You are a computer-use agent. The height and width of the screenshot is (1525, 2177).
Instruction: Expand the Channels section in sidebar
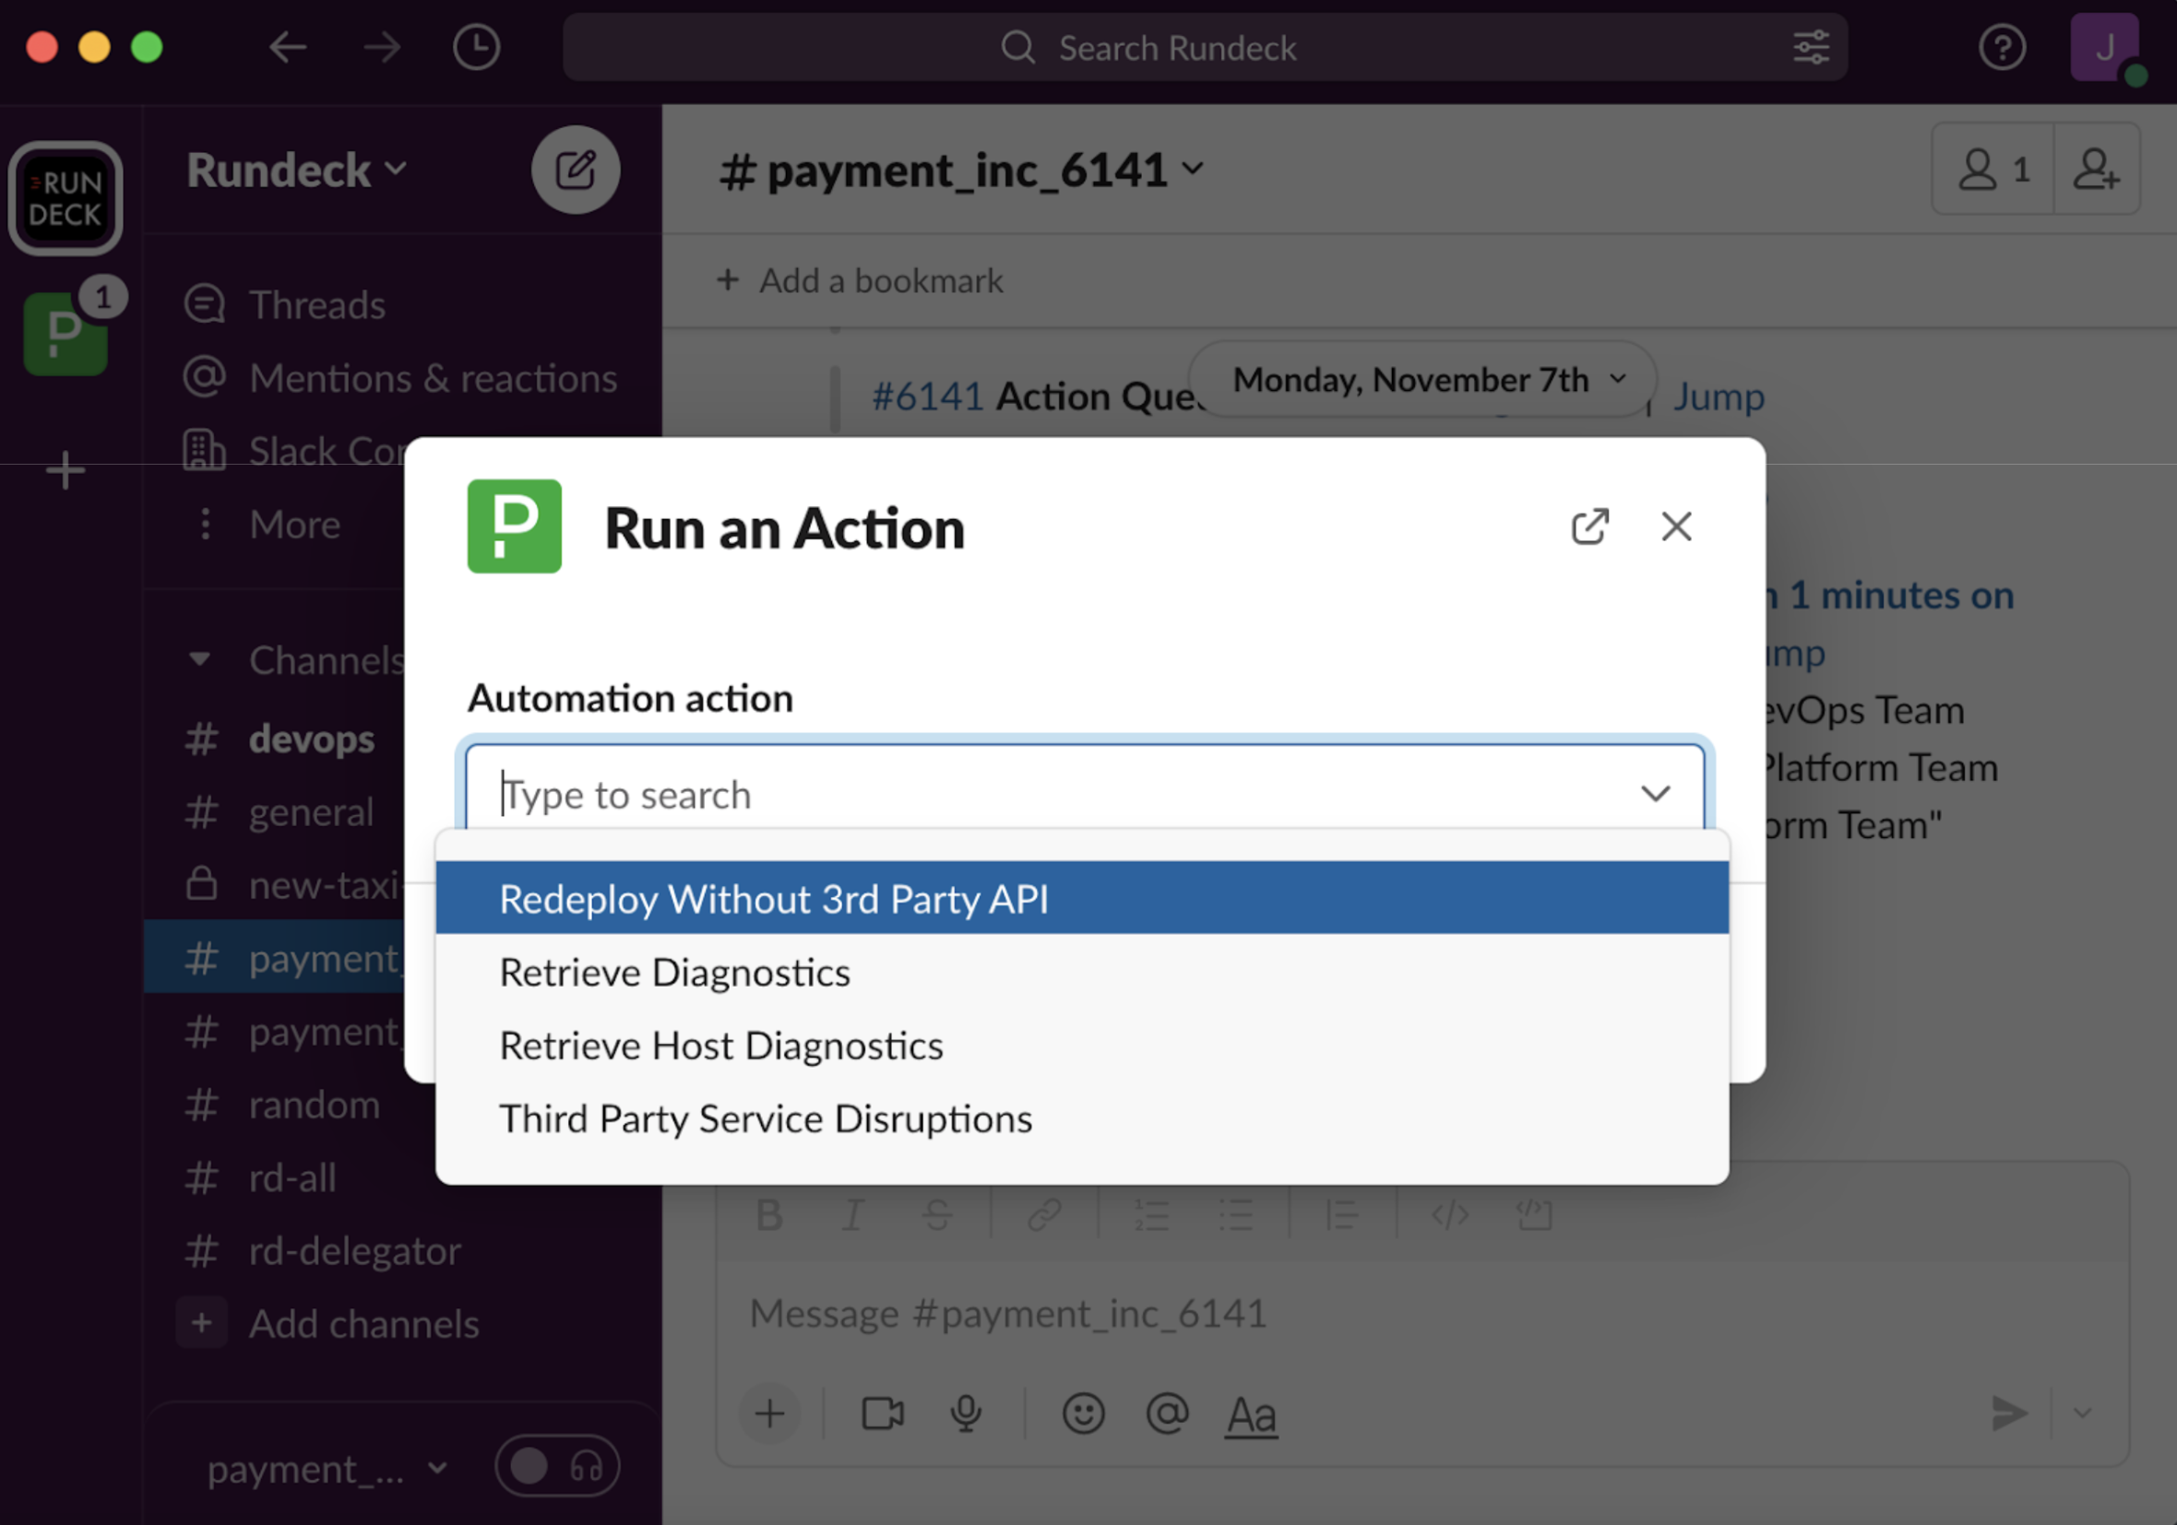[198, 662]
